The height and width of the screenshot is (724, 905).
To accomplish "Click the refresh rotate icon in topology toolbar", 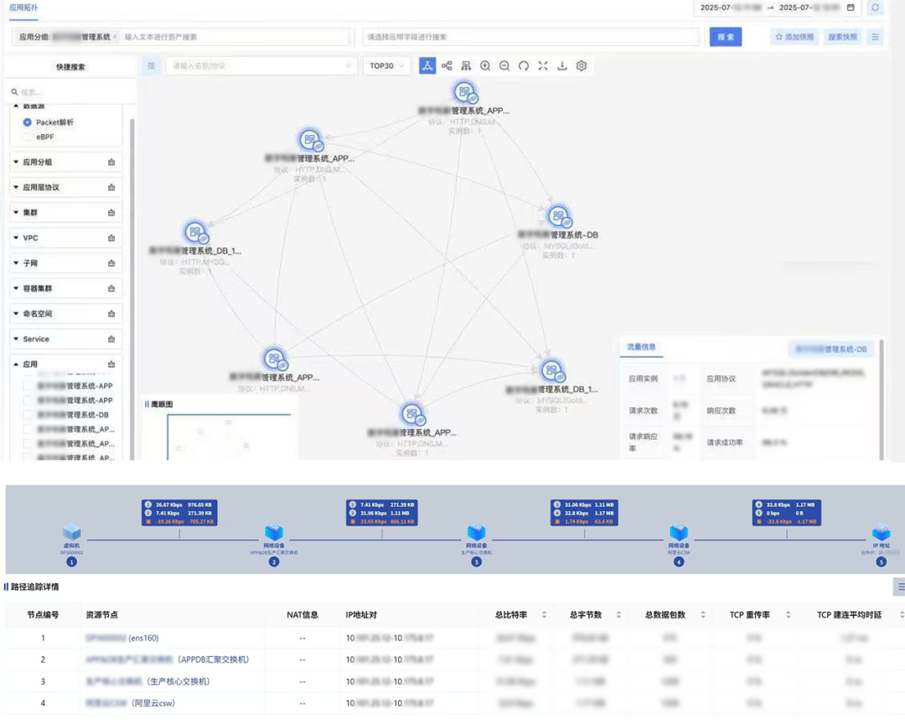I will [524, 66].
